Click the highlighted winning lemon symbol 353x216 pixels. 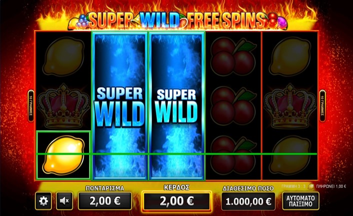tap(63, 155)
